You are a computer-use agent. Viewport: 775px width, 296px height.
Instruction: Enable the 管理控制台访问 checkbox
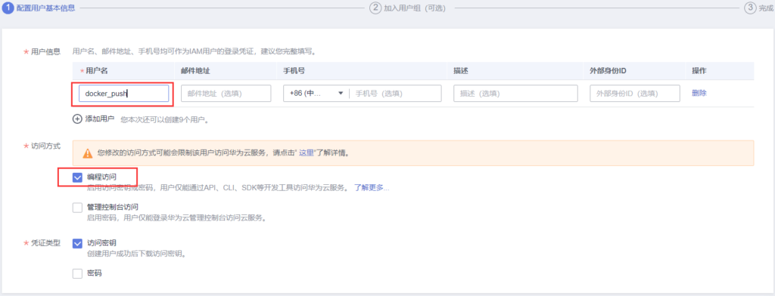pos(78,208)
